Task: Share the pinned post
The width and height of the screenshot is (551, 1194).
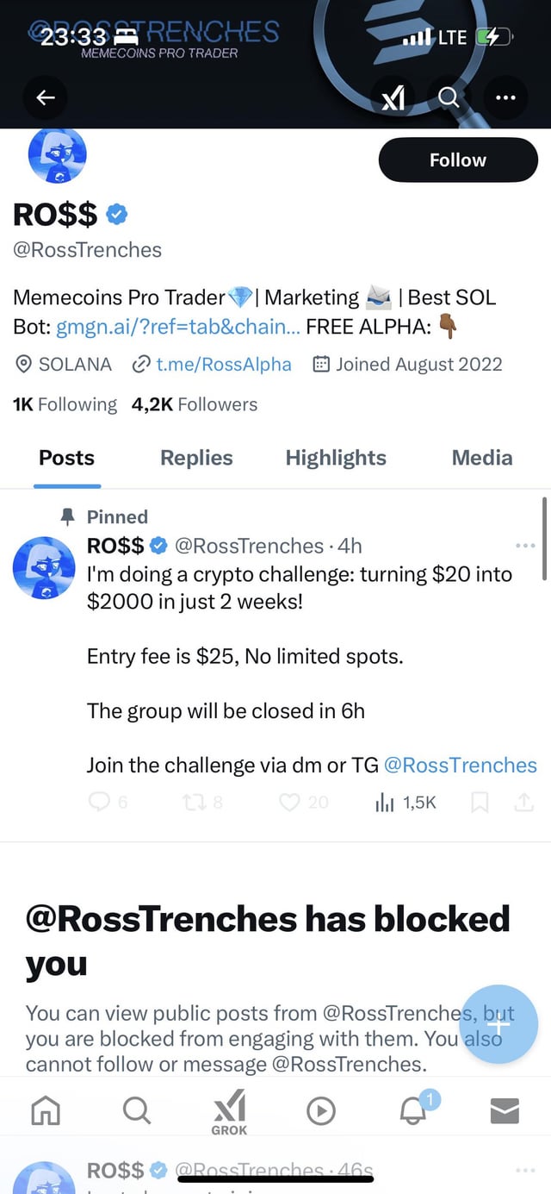Action: pyautogui.click(x=524, y=803)
